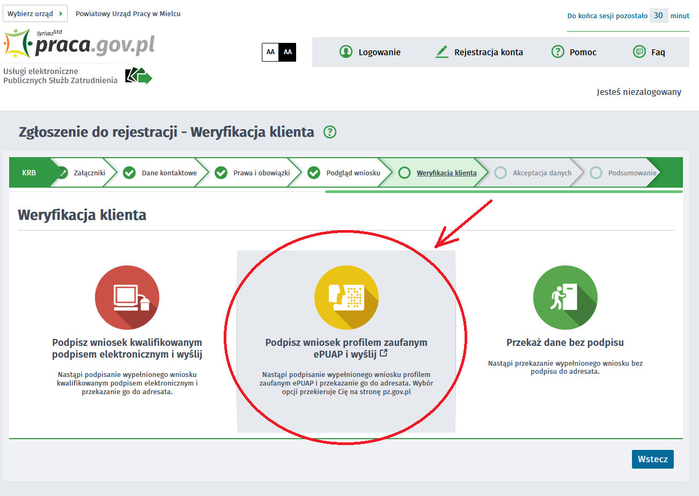Open the Logowanie page
The image size is (699, 496).
tap(370, 52)
